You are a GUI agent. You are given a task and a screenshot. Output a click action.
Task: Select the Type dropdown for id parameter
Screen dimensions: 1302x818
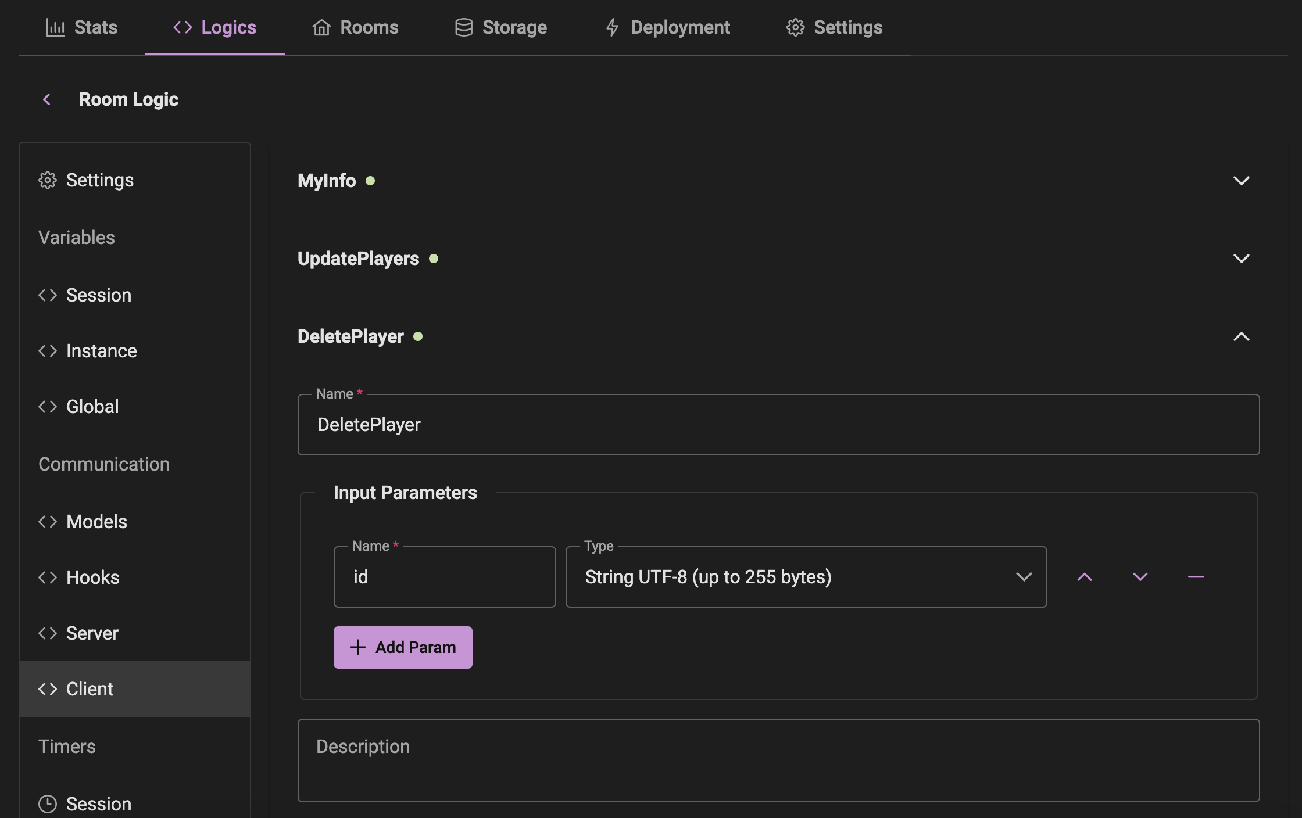(806, 577)
